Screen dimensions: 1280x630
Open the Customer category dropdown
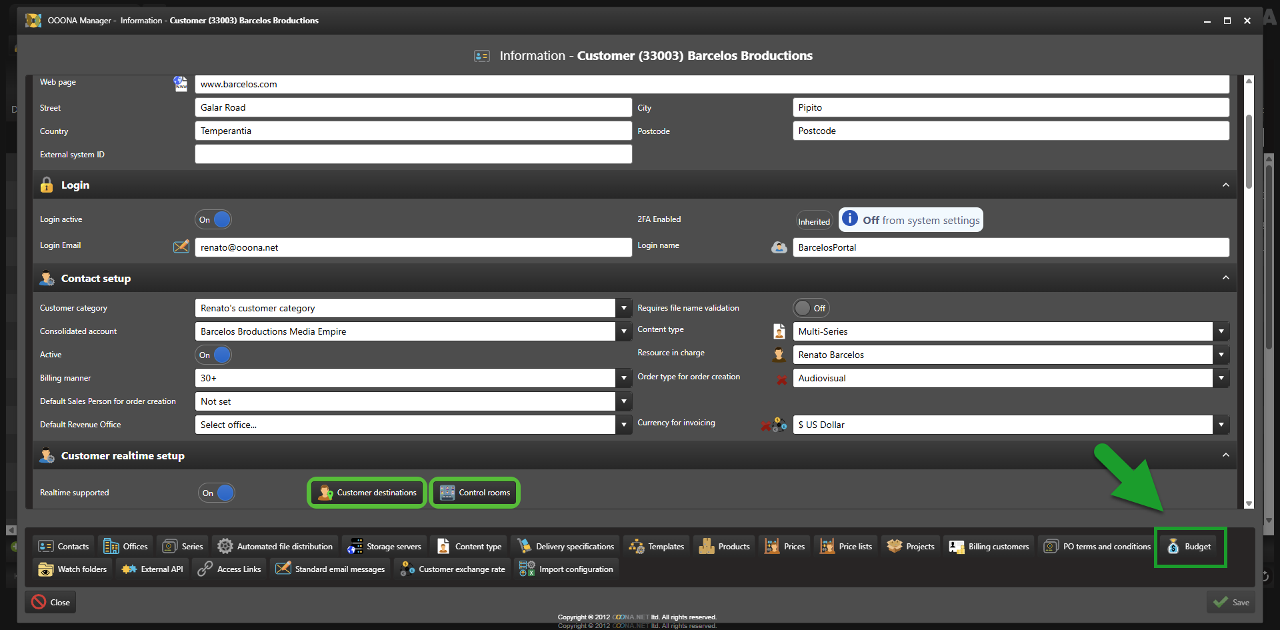[x=623, y=308]
